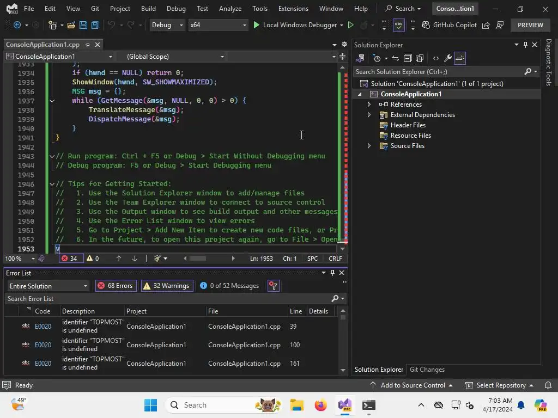Click the View Code brackets icon
Image resolution: width=558 pixels, height=418 pixels.
point(436,58)
